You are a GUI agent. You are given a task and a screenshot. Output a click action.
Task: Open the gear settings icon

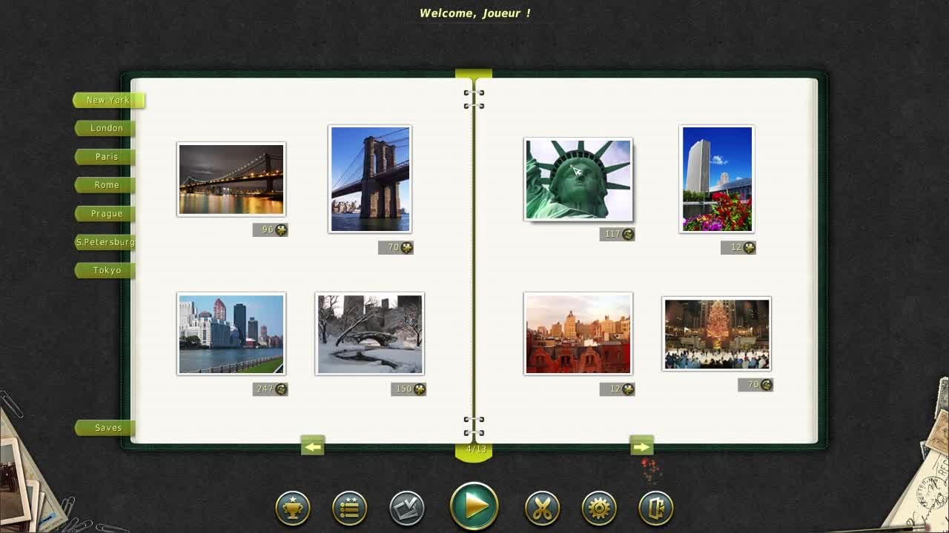599,509
